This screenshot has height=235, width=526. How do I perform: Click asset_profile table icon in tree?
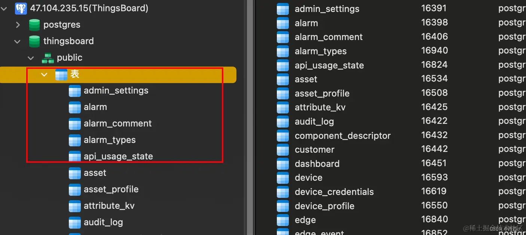coord(75,189)
